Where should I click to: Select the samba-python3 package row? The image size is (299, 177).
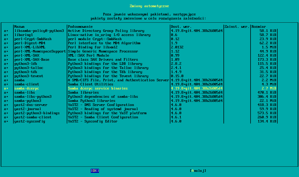tap(140, 101)
